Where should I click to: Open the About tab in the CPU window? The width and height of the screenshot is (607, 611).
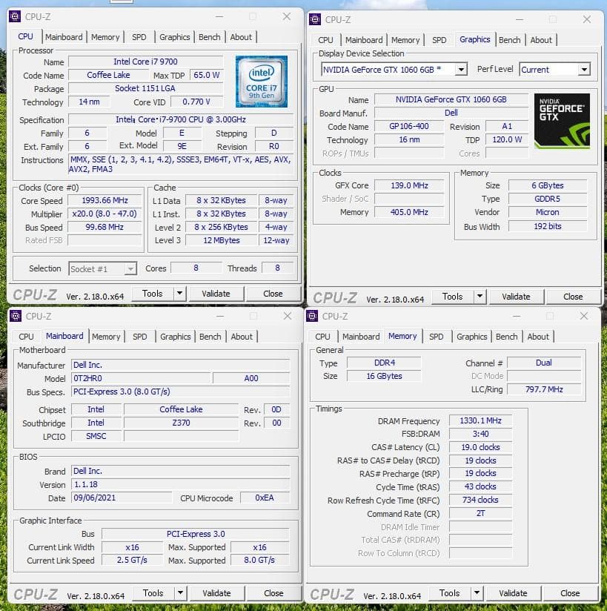pyautogui.click(x=241, y=37)
